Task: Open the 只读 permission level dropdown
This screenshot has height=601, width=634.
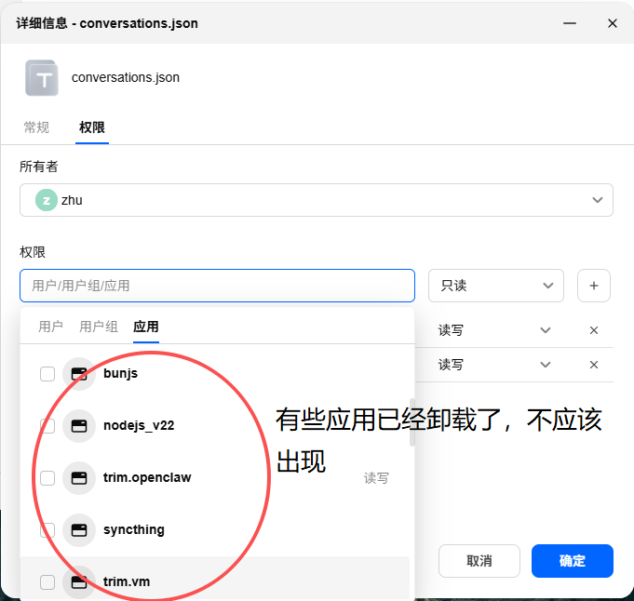Action: [495, 286]
